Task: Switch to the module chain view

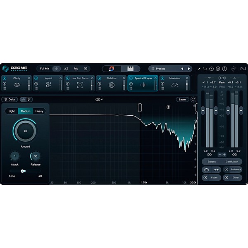Action: [x=131, y=69]
